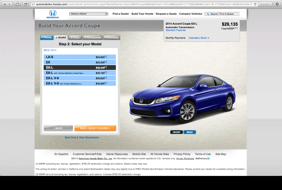Switch to the 1. Honda tab
The height and width of the screenshot is (190, 282).
click(x=47, y=37)
